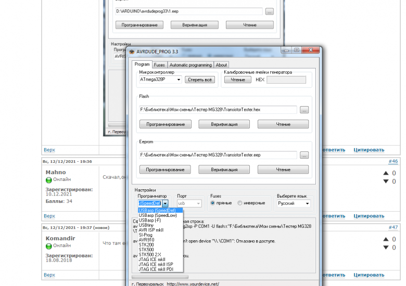Choose STK500 2.X programmer option

coord(160,255)
